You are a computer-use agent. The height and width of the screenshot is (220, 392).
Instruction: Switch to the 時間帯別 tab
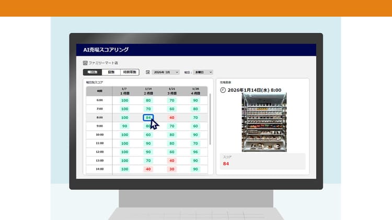130,72
